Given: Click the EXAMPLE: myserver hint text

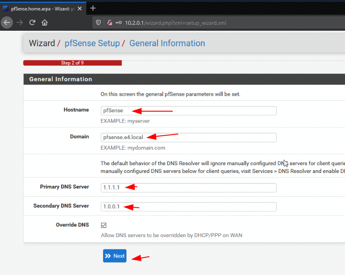Looking at the screenshot, I should pyautogui.click(x=125, y=121).
